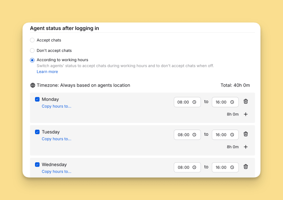This screenshot has width=283, height=200.
Task: Edit Monday's end time 16:00 field
Action: [221, 102]
